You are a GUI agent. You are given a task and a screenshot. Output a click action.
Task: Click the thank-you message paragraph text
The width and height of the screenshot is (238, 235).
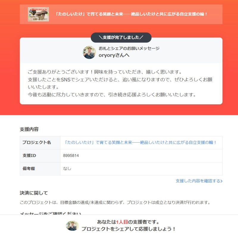[120, 83]
